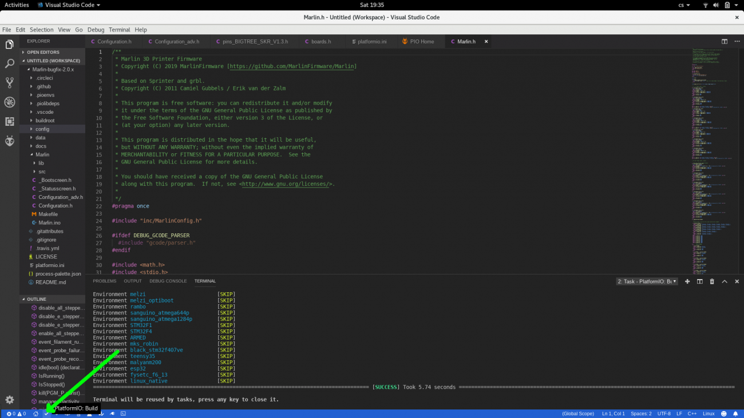This screenshot has height=418, width=744.
Task: Open the Explorer view in activity bar
Action: [x=9, y=45]
